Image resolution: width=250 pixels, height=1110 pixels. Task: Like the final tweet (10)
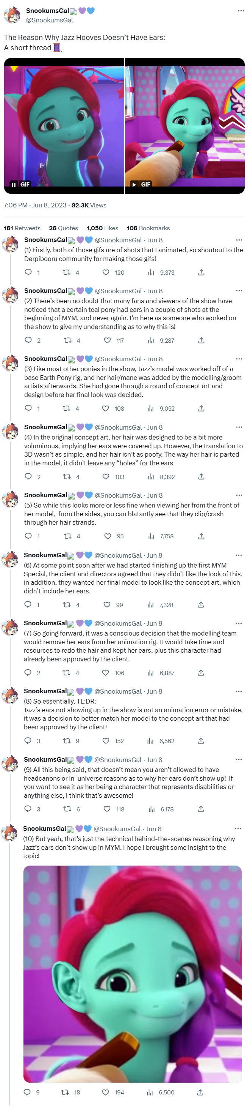coord(105,1092)
